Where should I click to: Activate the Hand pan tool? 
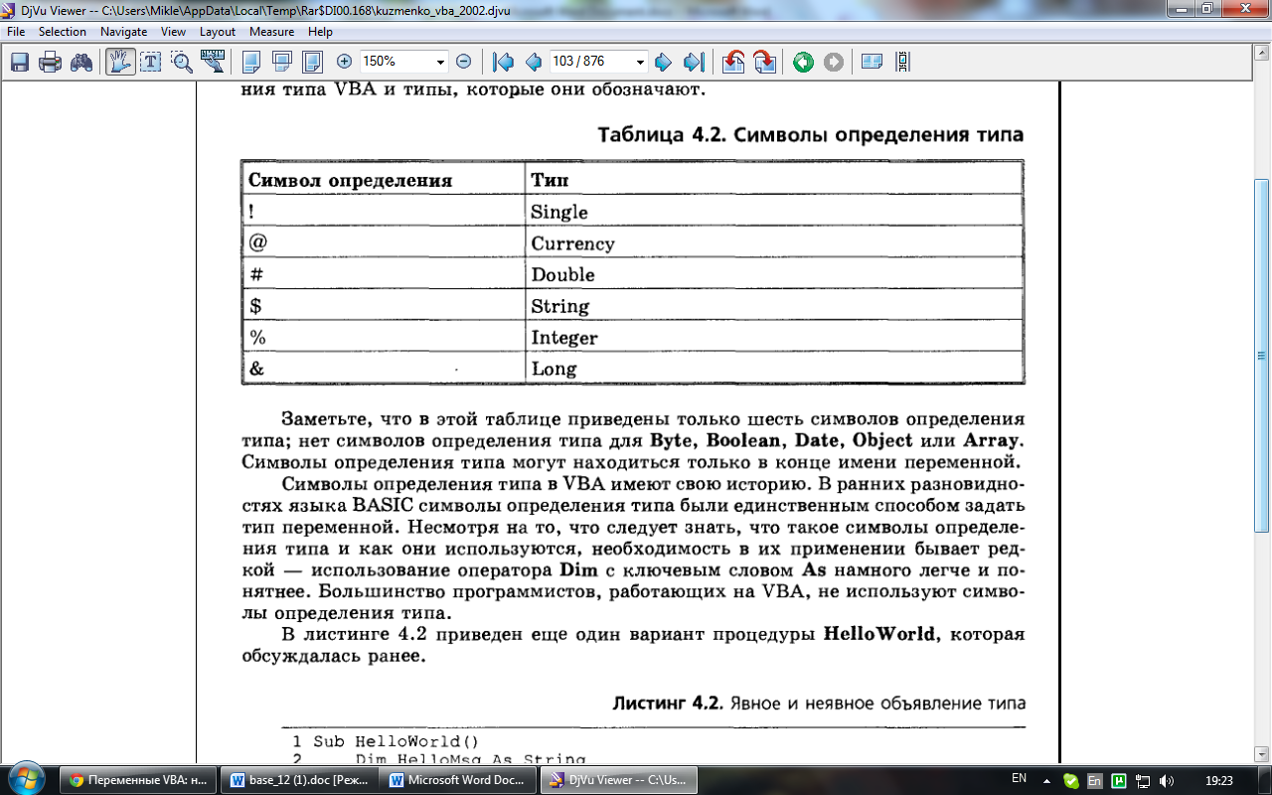120,62
